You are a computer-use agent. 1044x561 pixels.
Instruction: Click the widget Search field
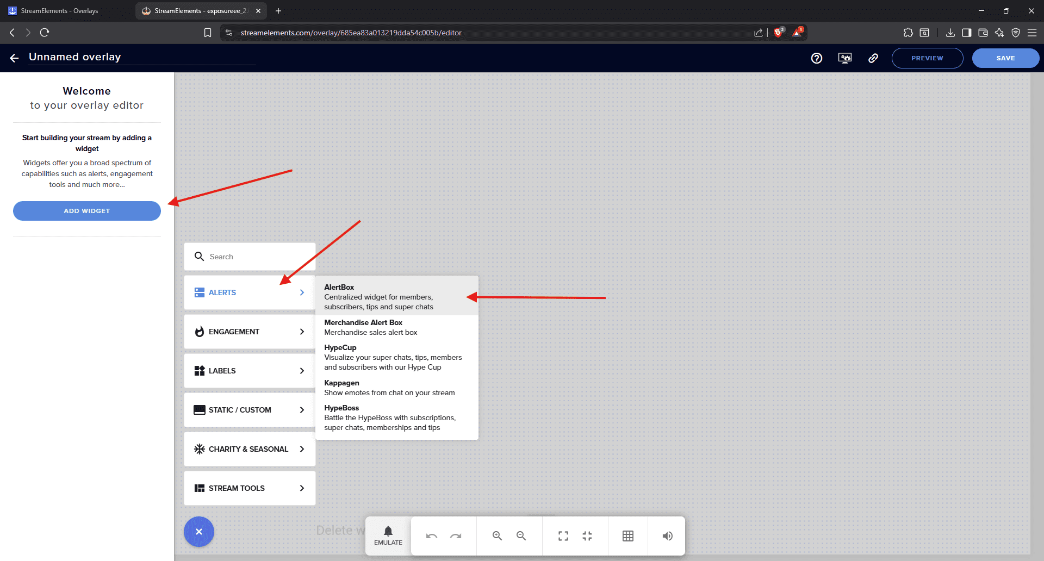[250, 257]
